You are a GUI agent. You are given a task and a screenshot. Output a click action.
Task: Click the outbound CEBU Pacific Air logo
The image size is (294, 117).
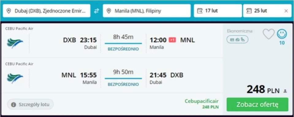pyautogui.click(x=15, y=43)
